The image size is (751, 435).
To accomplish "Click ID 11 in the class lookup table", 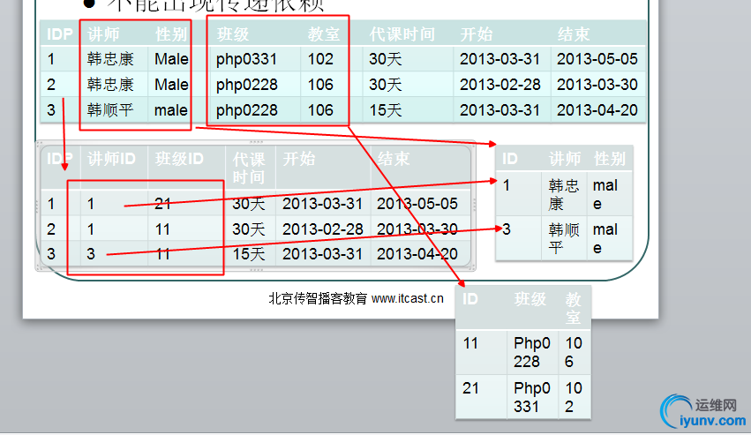I will [x=470, y=343].
